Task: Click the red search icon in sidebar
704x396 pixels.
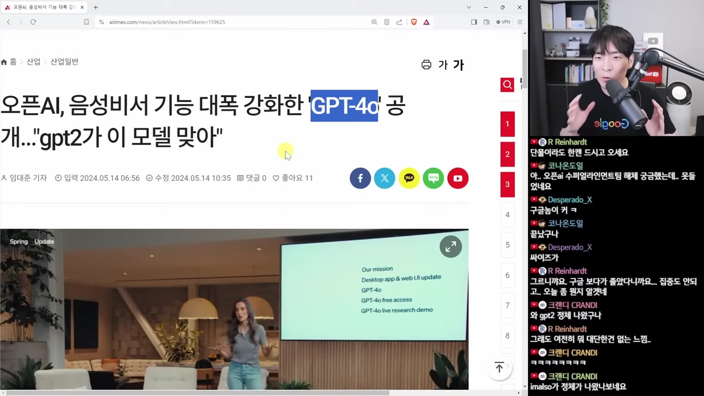Action: [x=507, y=84]
